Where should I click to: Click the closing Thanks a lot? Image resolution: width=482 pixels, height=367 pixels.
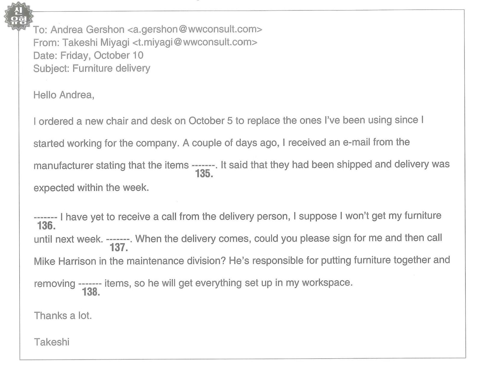pos(63,316)
